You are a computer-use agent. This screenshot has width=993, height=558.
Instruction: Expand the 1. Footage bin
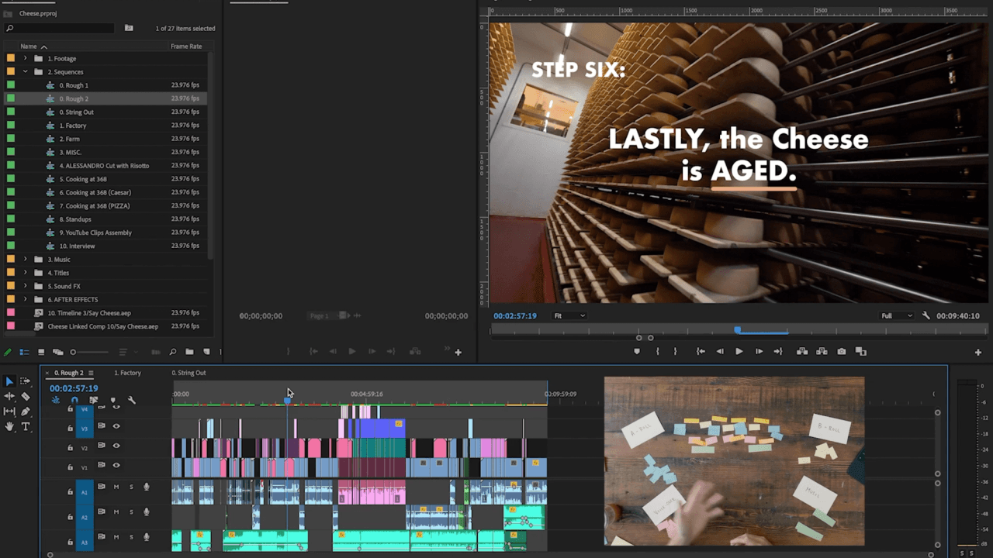tap(25, 58)
